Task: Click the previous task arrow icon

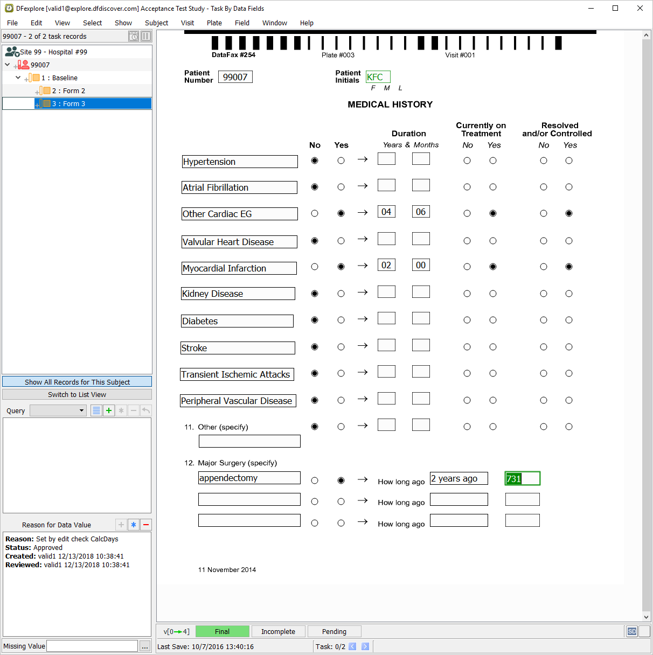Action: pos(352,646)
